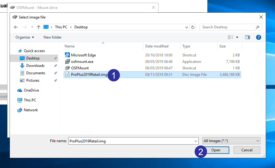The image size is (275, 168).
Task: Close the OSFMount Mount drive window
Action: pos(154,7)
